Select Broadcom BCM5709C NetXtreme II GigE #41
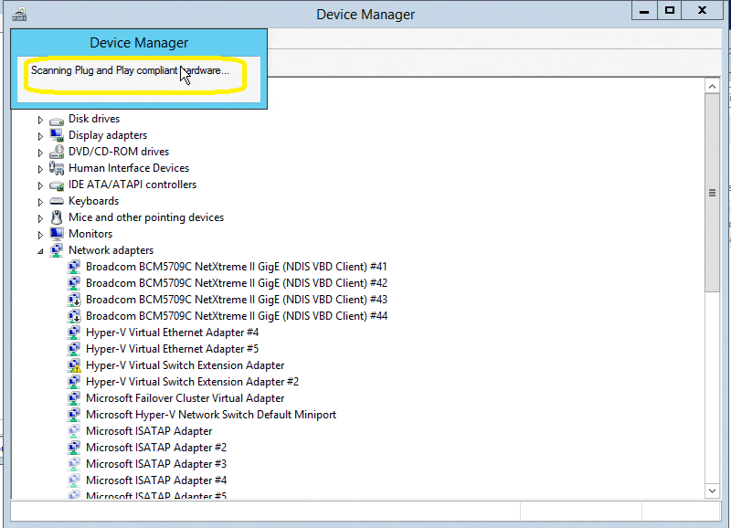 236,267
